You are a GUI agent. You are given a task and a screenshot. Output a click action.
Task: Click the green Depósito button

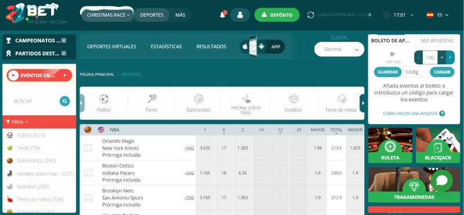pyautogui.click(x=277, y=15)
